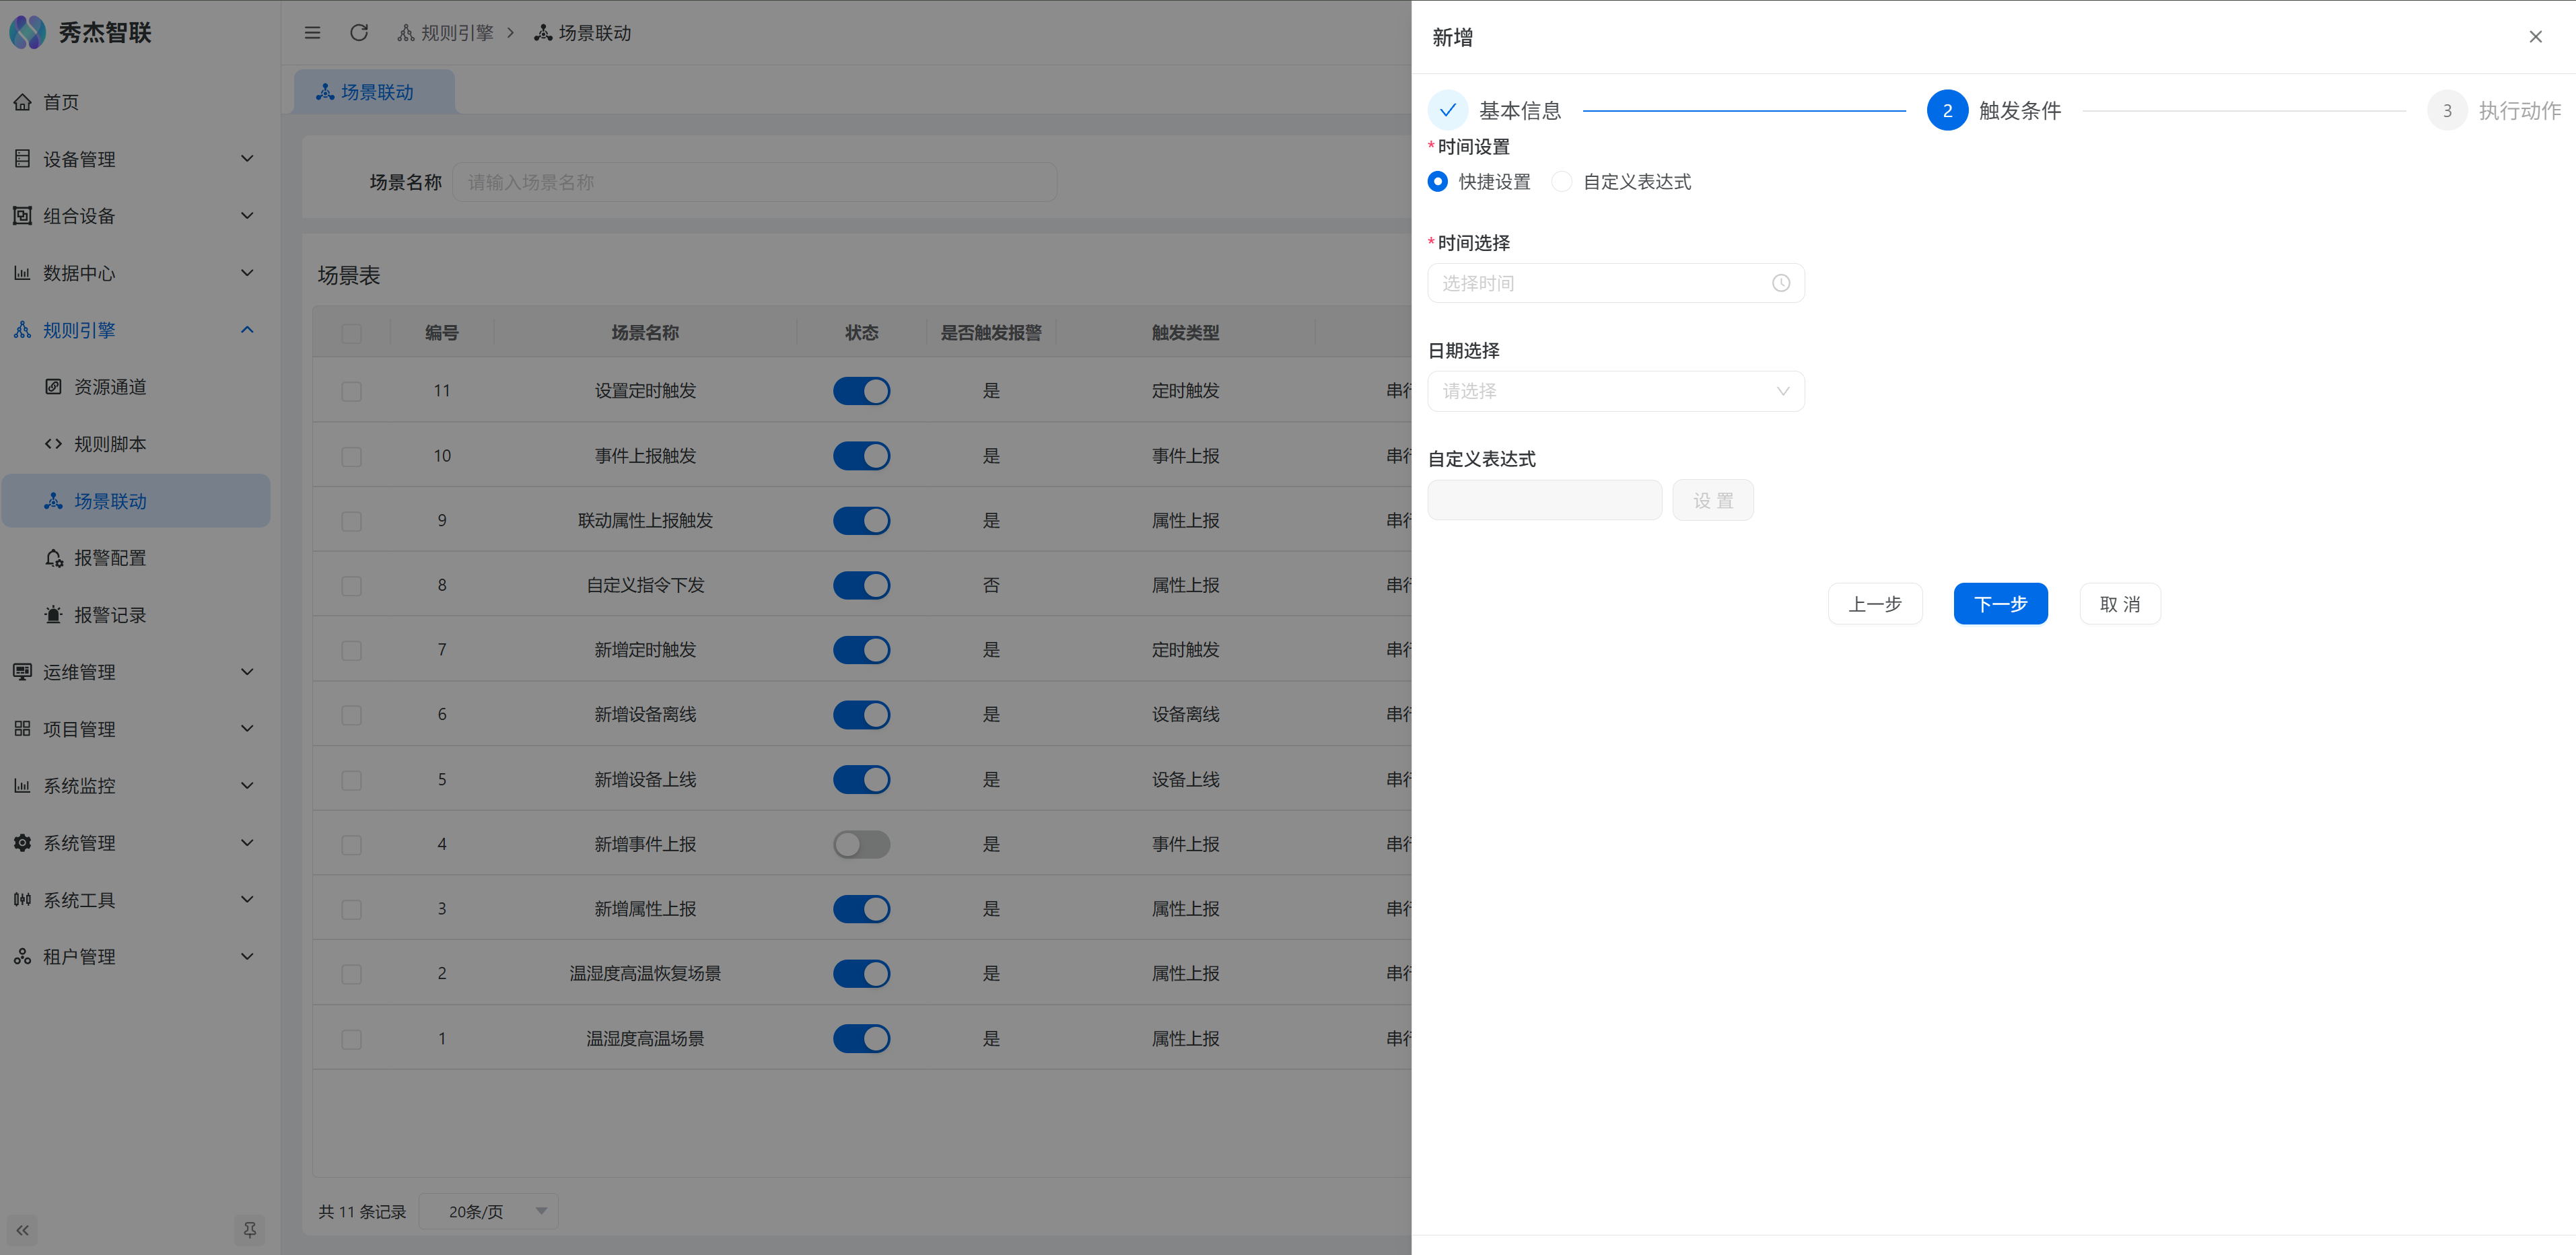
Task: Click the sidebar collapse double-arrow icon
Action: [x=22, y=1230]
